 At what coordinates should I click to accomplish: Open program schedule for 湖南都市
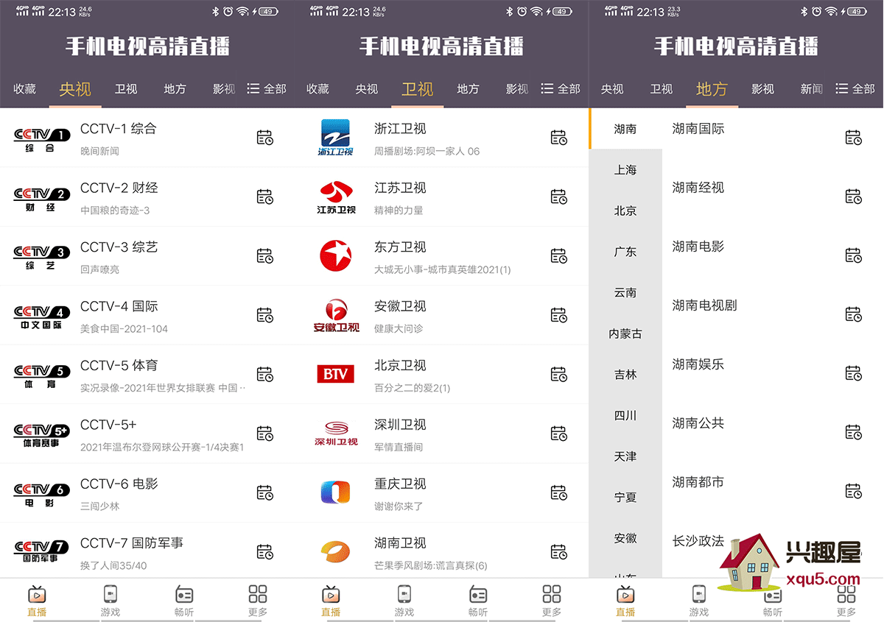(x=853, y=491)
